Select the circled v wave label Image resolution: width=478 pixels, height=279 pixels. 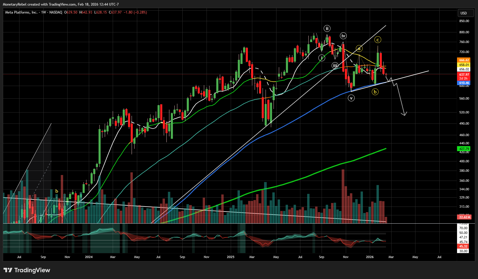[351, 98]
